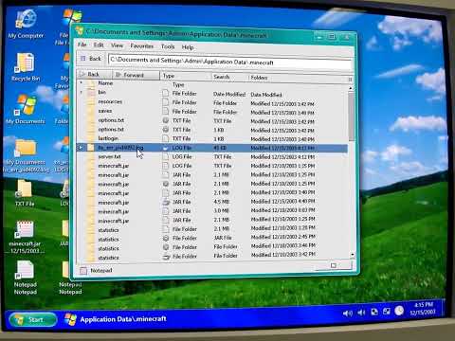Select My Documents Windows-logo desktop icon
The image size is (455, 341).
click(x=26, y=109)
